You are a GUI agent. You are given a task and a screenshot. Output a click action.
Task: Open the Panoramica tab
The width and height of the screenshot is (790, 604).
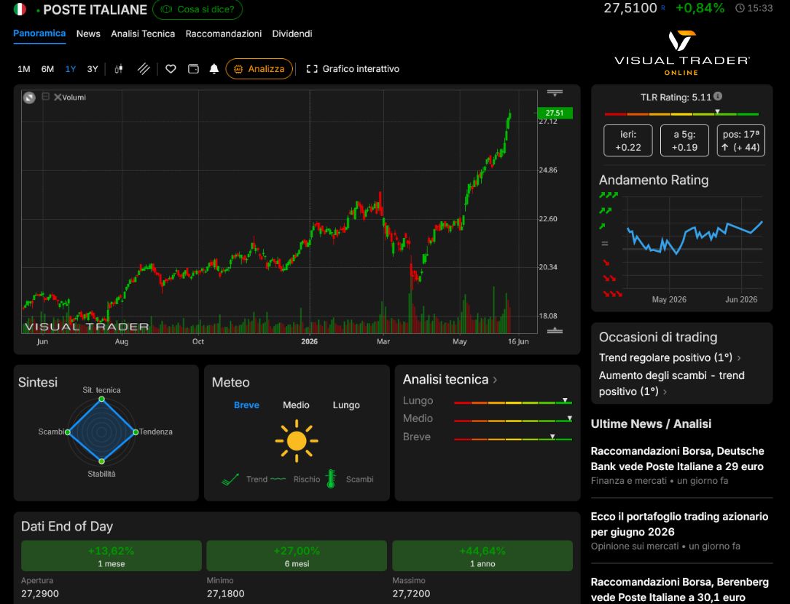[39, 33]
